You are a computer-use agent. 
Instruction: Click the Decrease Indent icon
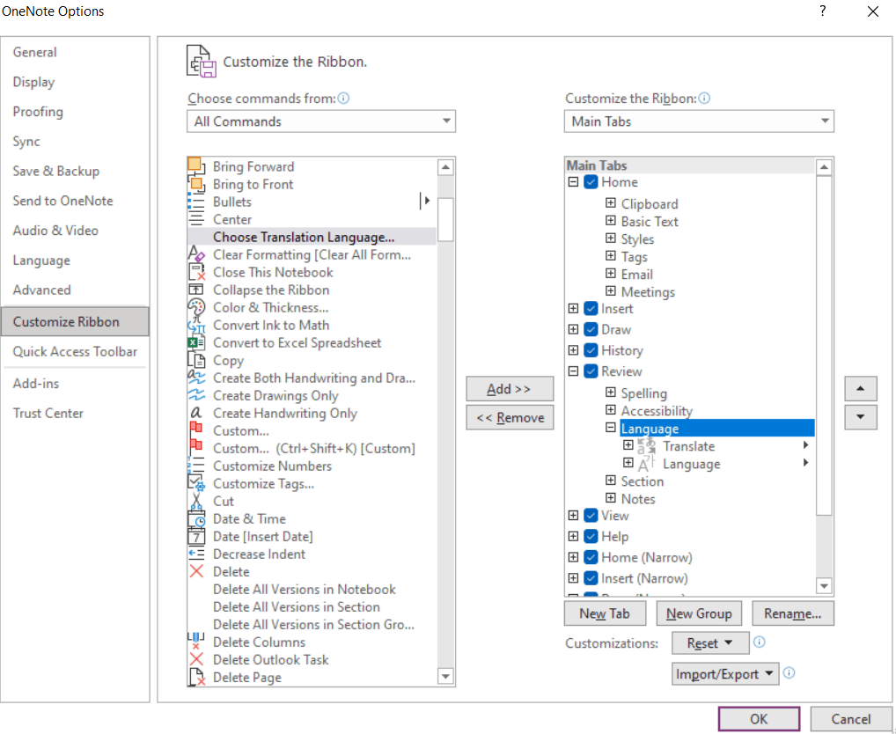196,554
